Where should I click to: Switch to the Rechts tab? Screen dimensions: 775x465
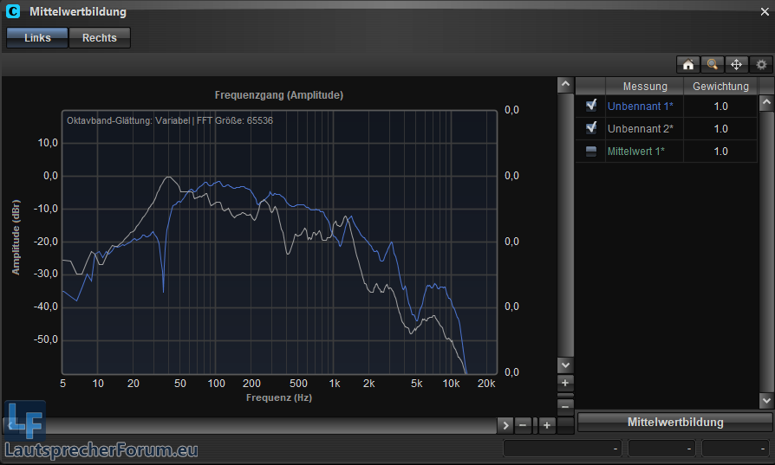pos(100,38)
